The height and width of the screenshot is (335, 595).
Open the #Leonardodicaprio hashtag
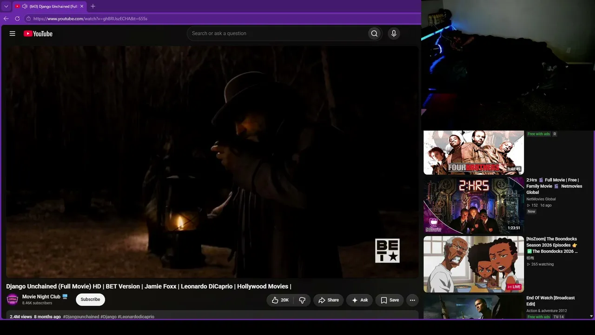136,317
